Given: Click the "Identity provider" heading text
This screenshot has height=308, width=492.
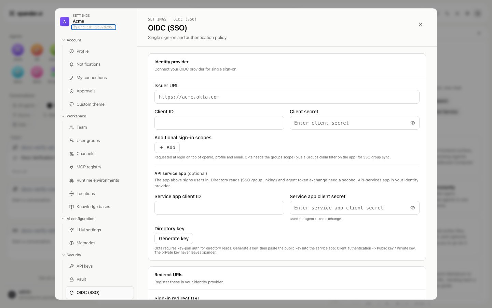Looking at the screenshot, I should 172,62.
